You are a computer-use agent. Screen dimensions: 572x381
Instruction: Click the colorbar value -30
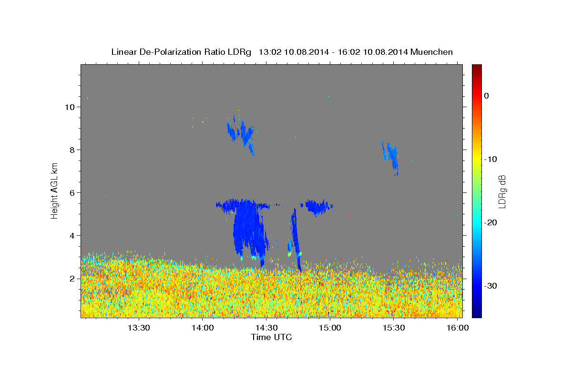(491, 286)
